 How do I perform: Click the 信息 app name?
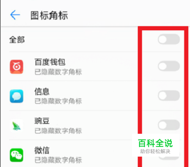[x=42, y=91]
